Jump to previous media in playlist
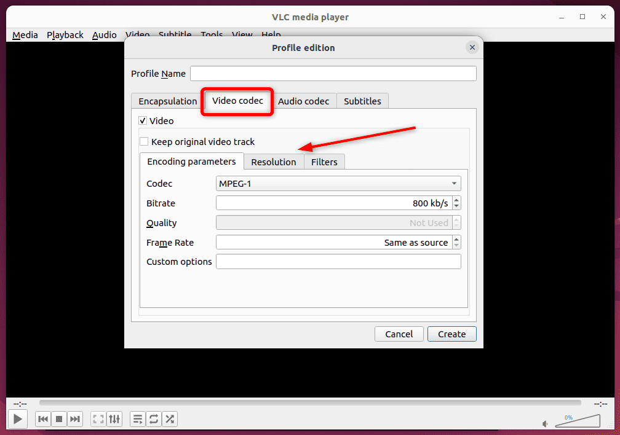 [x=43, y=419]
